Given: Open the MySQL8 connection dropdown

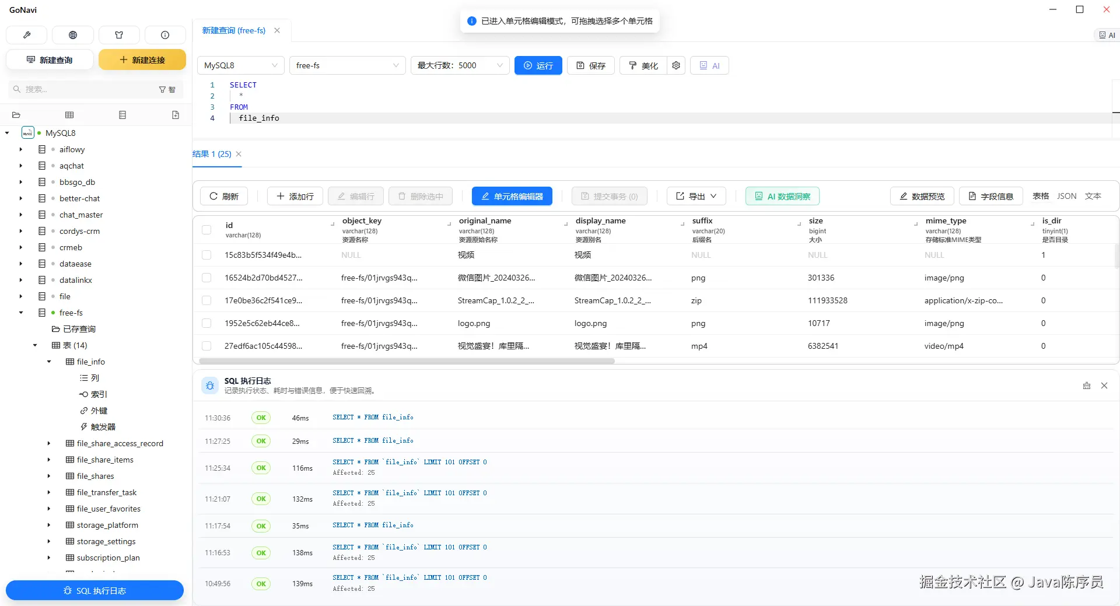Looking at the screenshot, I should point(241,65).
